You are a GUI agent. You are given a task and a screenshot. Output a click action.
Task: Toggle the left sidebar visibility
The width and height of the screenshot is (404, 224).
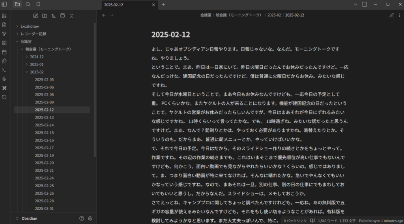[x=4, y=4]
